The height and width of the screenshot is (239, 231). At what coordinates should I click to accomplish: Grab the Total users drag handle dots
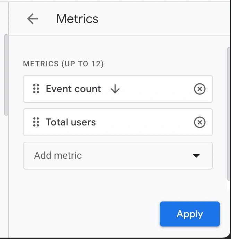[36, 122]
